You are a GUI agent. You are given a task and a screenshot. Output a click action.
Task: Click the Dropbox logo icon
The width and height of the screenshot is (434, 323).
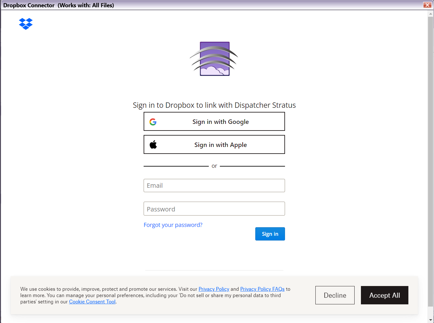click(26, 24)
